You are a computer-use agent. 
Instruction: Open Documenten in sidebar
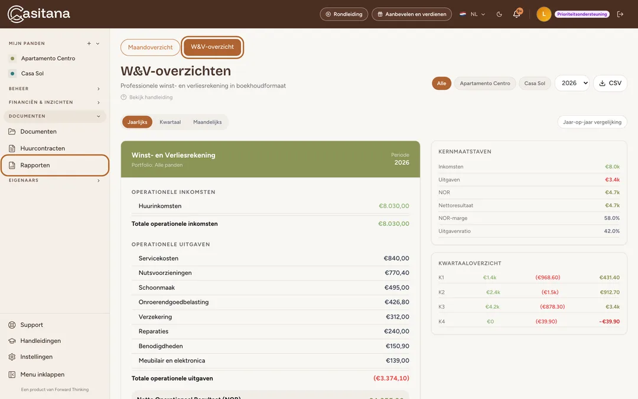pos(54,131)
